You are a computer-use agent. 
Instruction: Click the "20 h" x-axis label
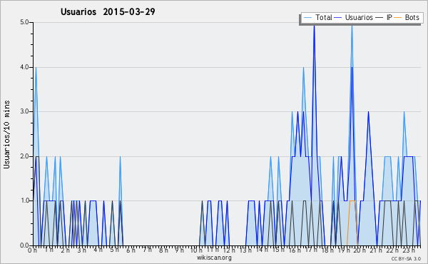pos(360,250)
